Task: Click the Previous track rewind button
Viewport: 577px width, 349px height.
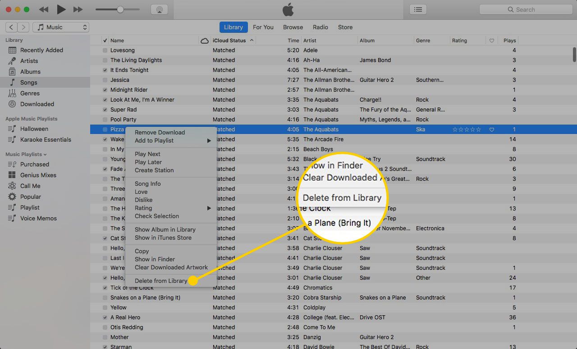Action: tap(44, 9)
